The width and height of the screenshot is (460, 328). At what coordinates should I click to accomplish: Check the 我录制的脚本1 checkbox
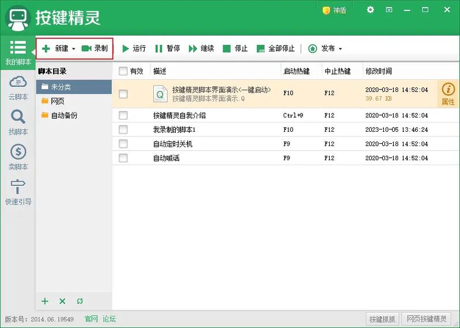point(123,129)
